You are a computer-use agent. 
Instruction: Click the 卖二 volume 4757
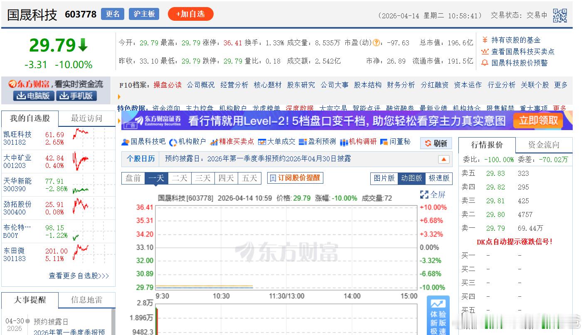point(525,214)
